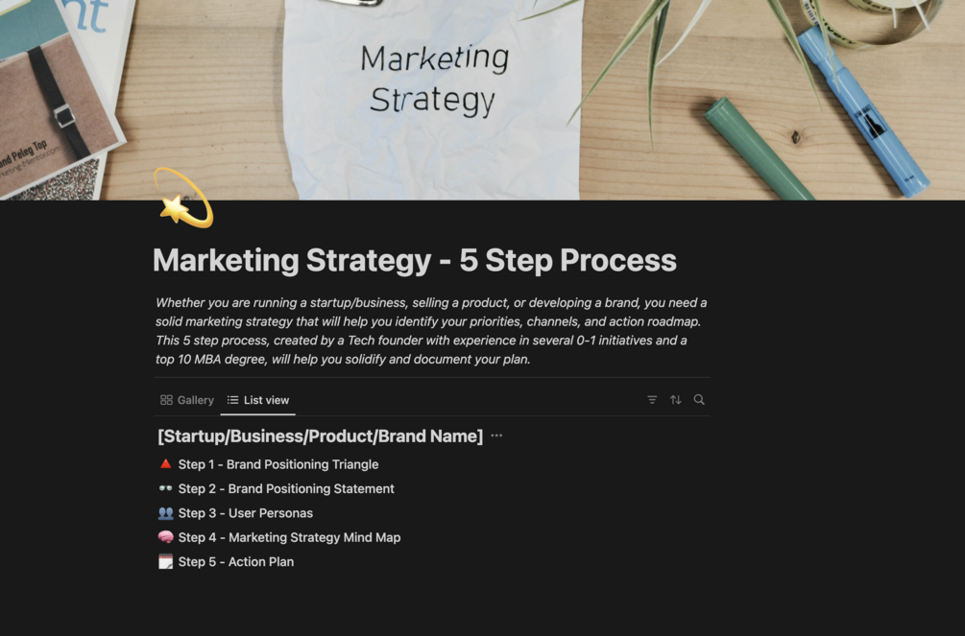Open Step 4 - Marketing Strategy Mind Map
The height and width of the screenshot is (636, 965).
tap(289, 537)
